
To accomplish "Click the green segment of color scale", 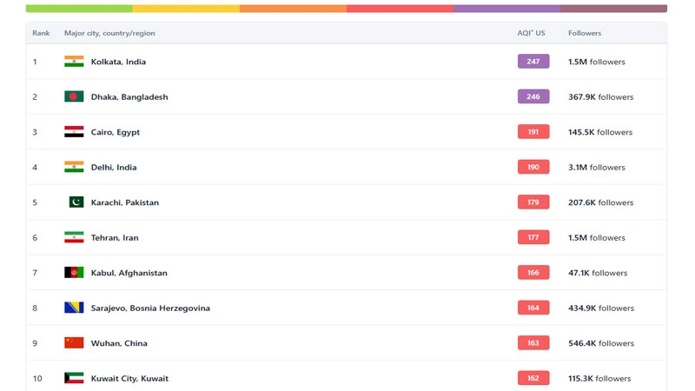I will (x=79, y=9).
